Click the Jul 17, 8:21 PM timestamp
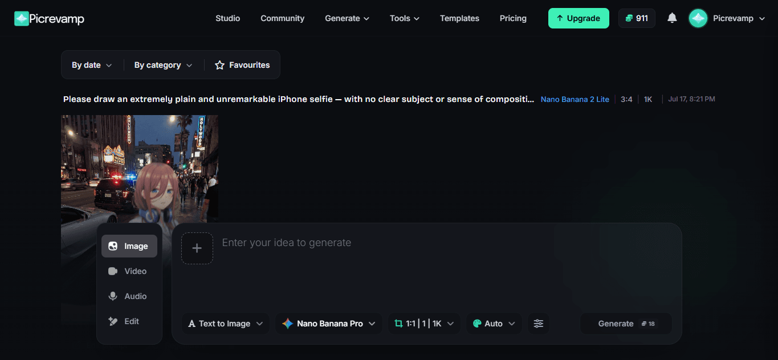This screenshot has width=778, height=360. (x=691, y=99)
